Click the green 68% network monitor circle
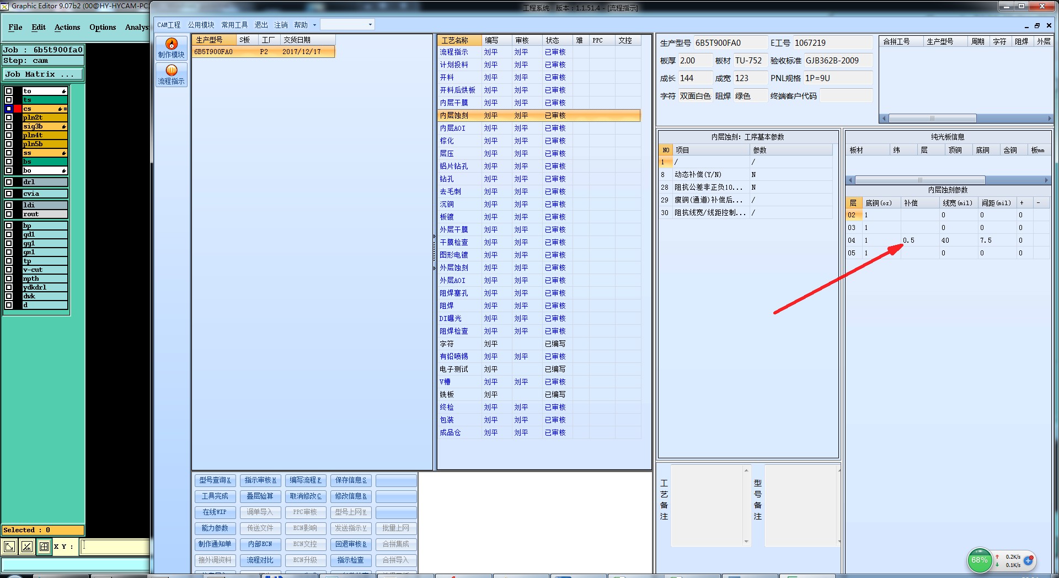Image resolution: width=1059 pixels, height=578 pixels. 980,560
